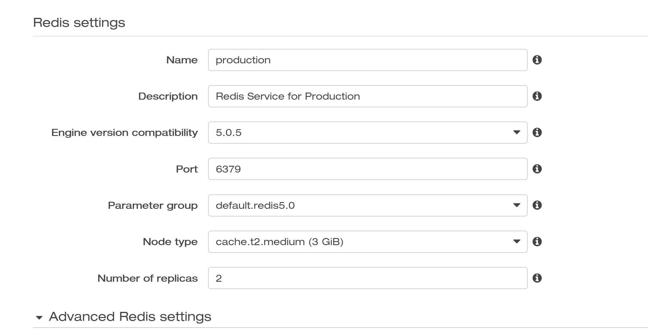Click the Number of replicas input field
Screen dimensions: 648x330
coord(368,278)
